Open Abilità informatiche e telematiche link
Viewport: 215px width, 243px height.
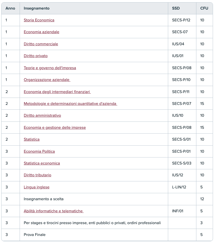click(53, 211)
